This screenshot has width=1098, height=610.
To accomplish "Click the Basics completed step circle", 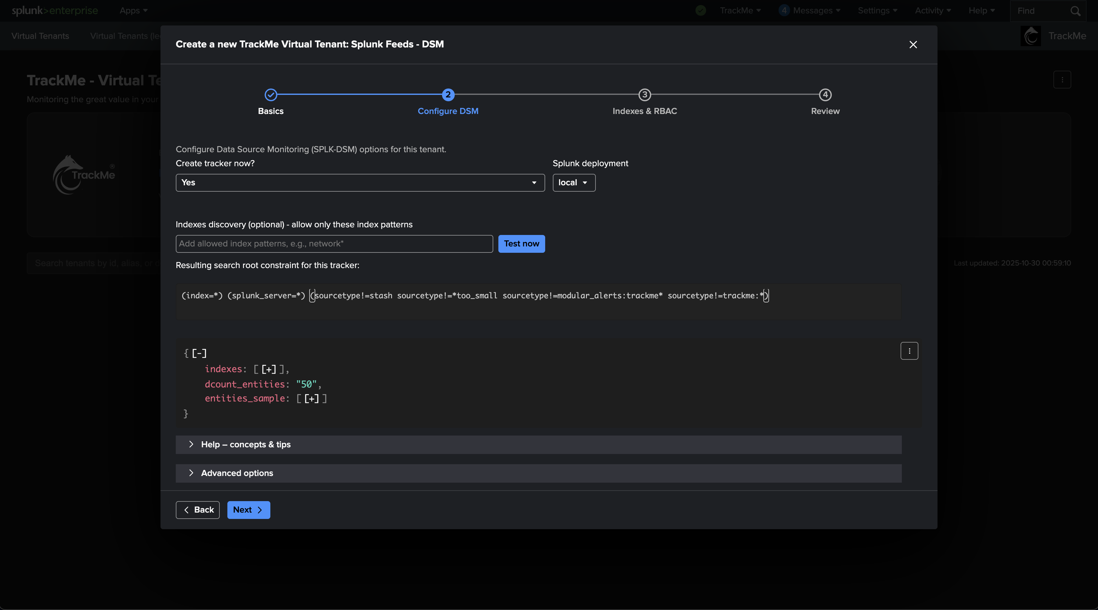I will click(271, 95).
